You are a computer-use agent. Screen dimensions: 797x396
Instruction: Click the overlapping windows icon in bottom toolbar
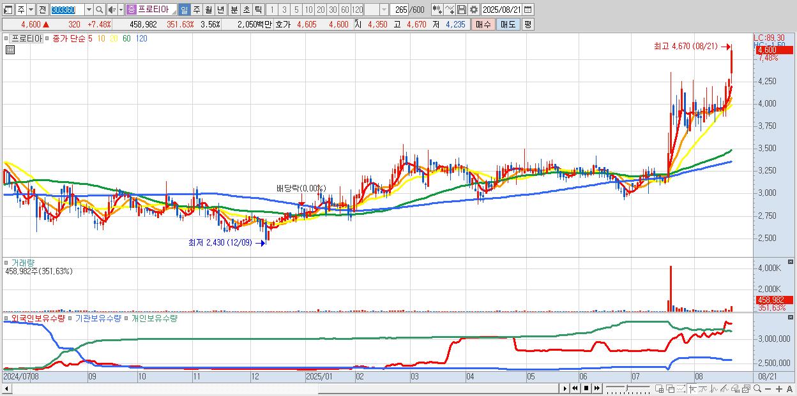coord(670,388)
